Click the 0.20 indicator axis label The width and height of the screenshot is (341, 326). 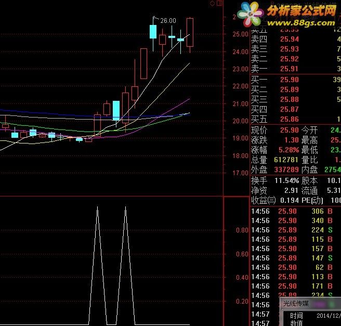pyautogui.click(x=242, y=302)
